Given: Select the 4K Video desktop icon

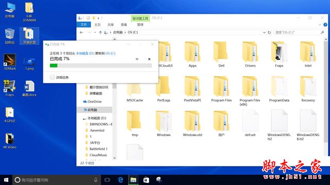Looking at the screenshot, I should tap(10, 141).
